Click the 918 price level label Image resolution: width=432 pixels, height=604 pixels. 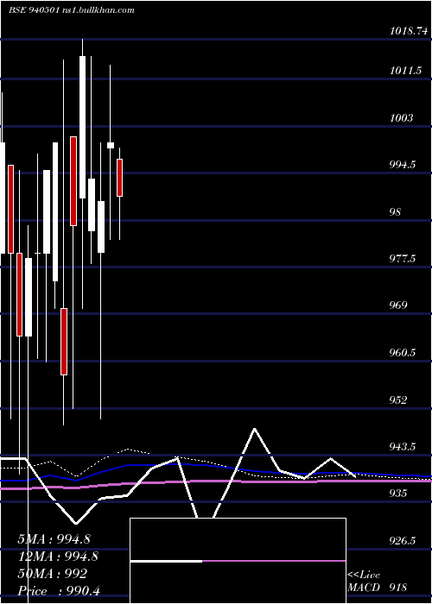pyautogui.click(x=398, y=588)
